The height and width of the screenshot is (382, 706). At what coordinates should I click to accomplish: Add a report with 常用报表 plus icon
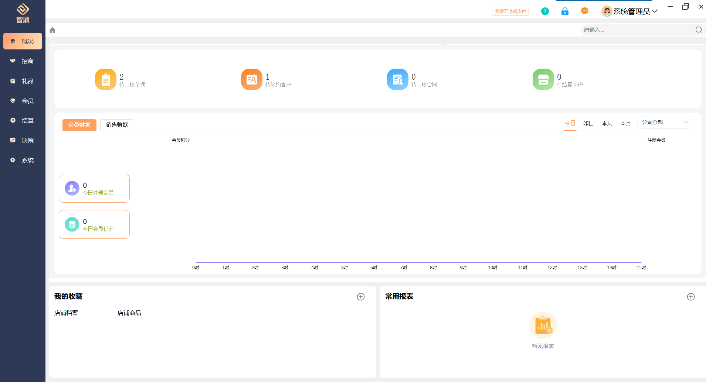pos(691,297)
